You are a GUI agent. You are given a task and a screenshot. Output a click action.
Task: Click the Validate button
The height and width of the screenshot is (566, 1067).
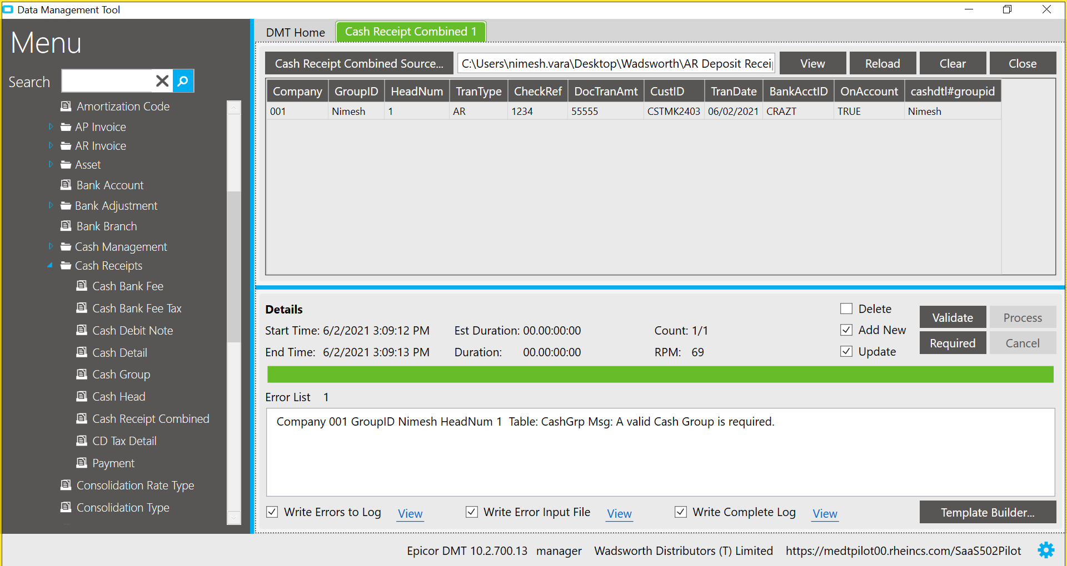(x=953, y=317)
